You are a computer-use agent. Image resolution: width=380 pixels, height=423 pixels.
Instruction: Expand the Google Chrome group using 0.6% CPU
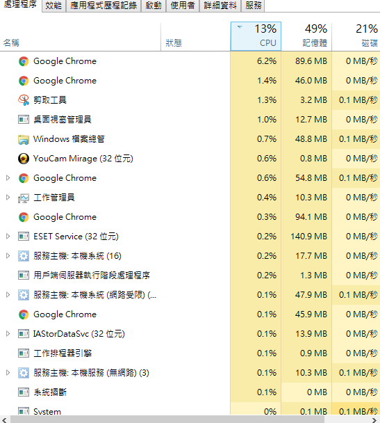point(8,178)
